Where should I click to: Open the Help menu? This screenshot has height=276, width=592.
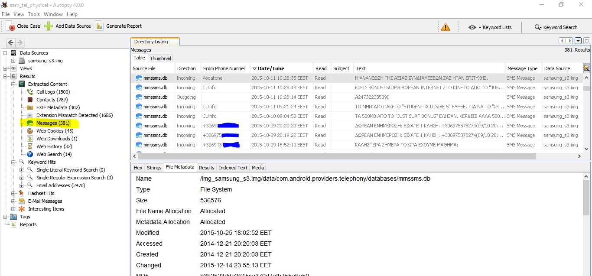72,14
